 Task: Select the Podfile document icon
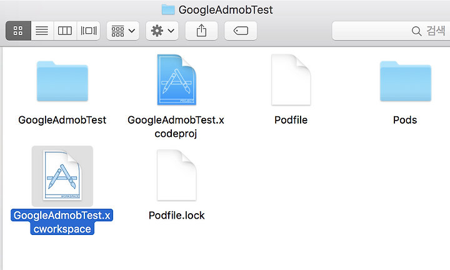[291, 80]
